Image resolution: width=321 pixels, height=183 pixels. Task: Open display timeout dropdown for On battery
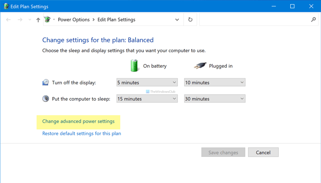146,82
